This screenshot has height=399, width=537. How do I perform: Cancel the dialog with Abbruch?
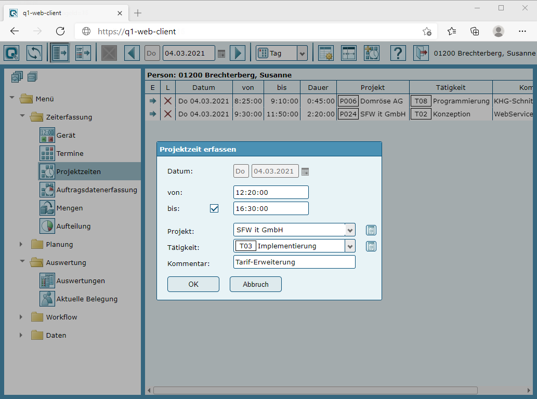255,284
